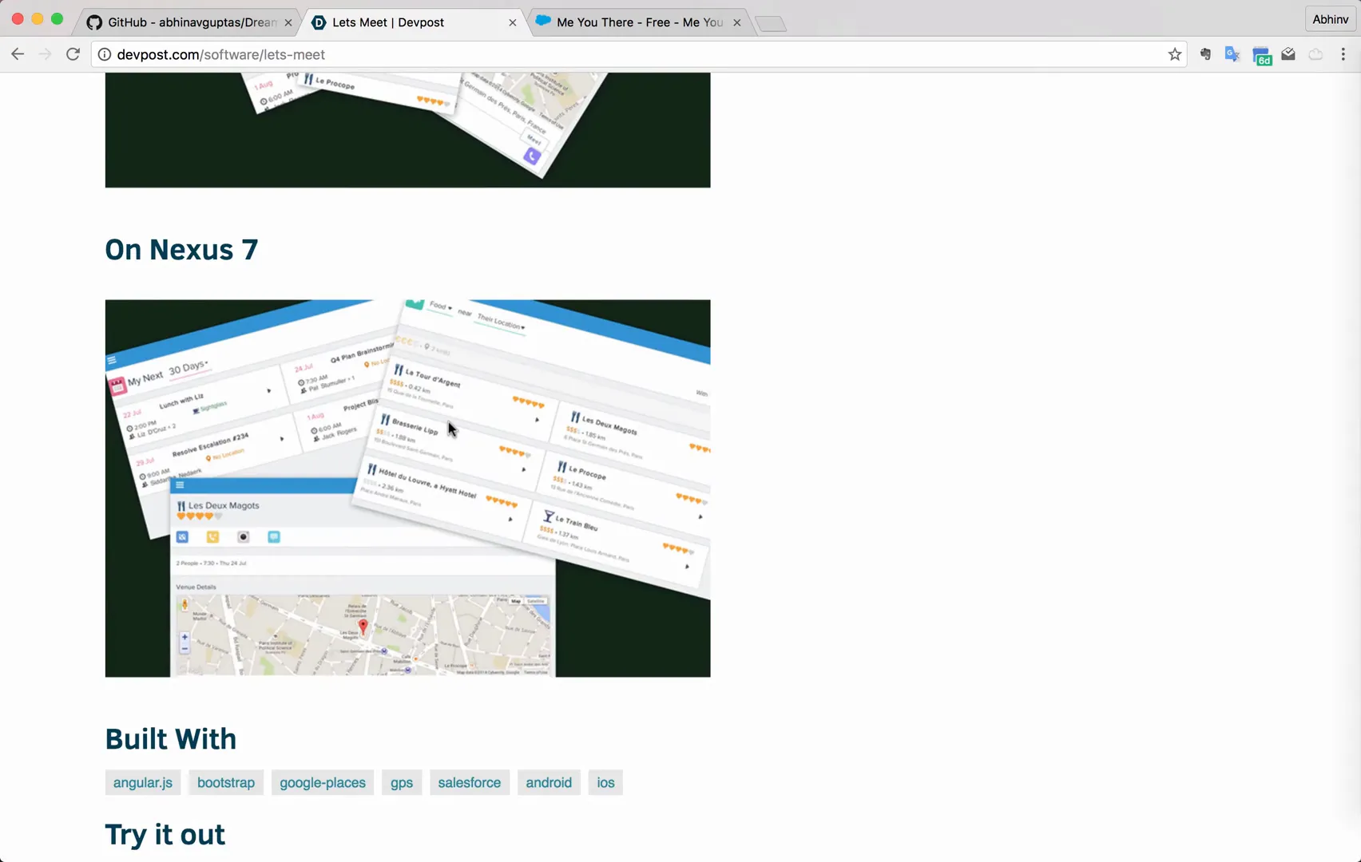This screenshot has width=1361, height=862.
Task: View site information icon in address bar
Action: tap(105, 54)
